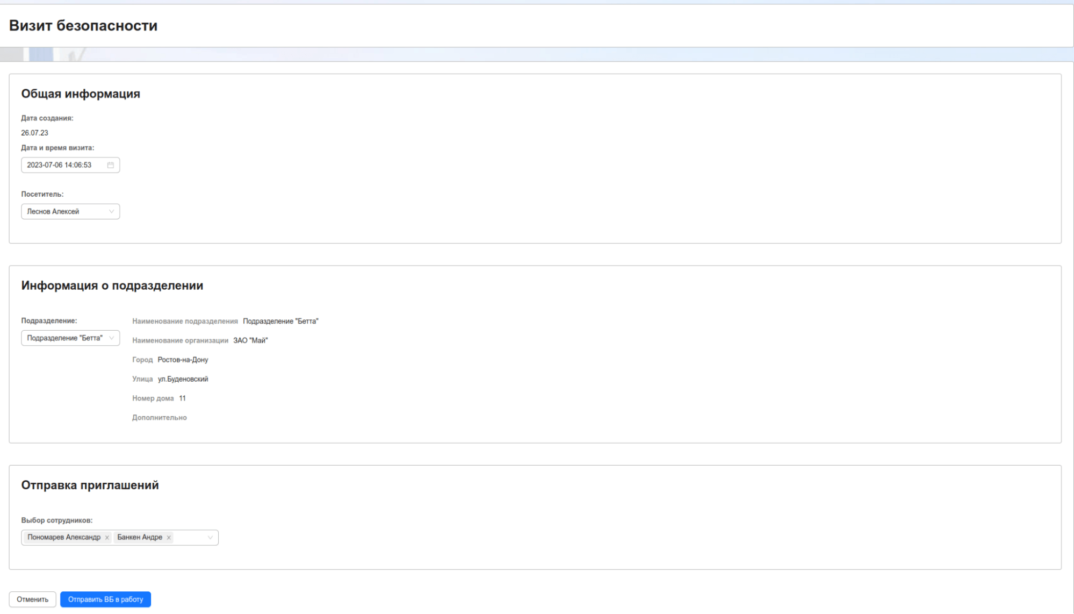Expand the Посетитель dropdown chevron
Image resolution: width=1074 pixels, height=614 pixels.
pyautogui.click(x=111, y=211)
